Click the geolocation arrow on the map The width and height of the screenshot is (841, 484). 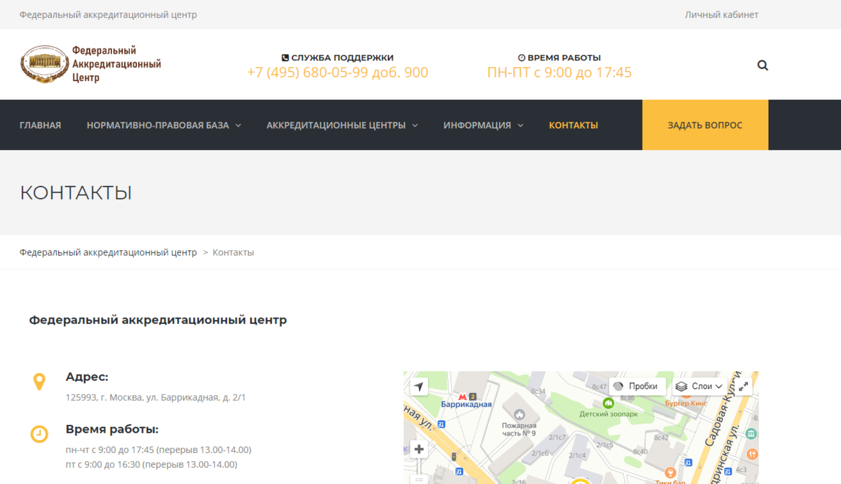pos(419,386)
